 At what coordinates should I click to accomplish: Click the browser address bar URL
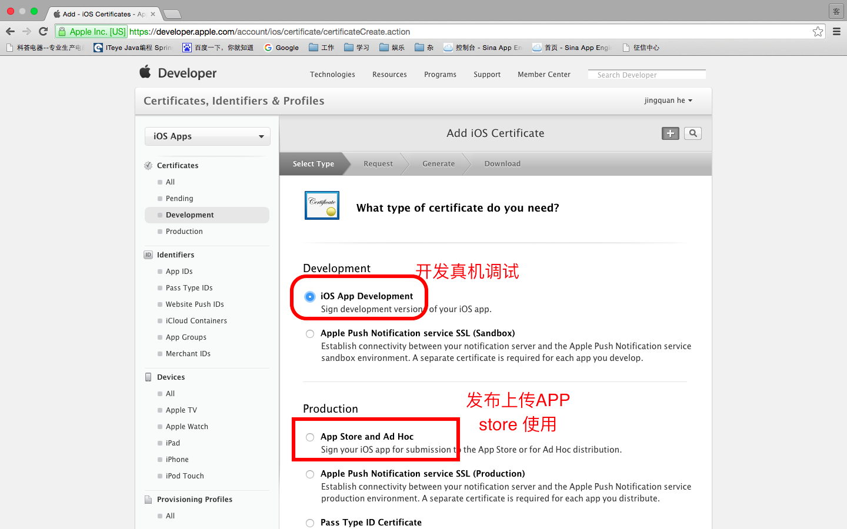[x=269, y=32]
